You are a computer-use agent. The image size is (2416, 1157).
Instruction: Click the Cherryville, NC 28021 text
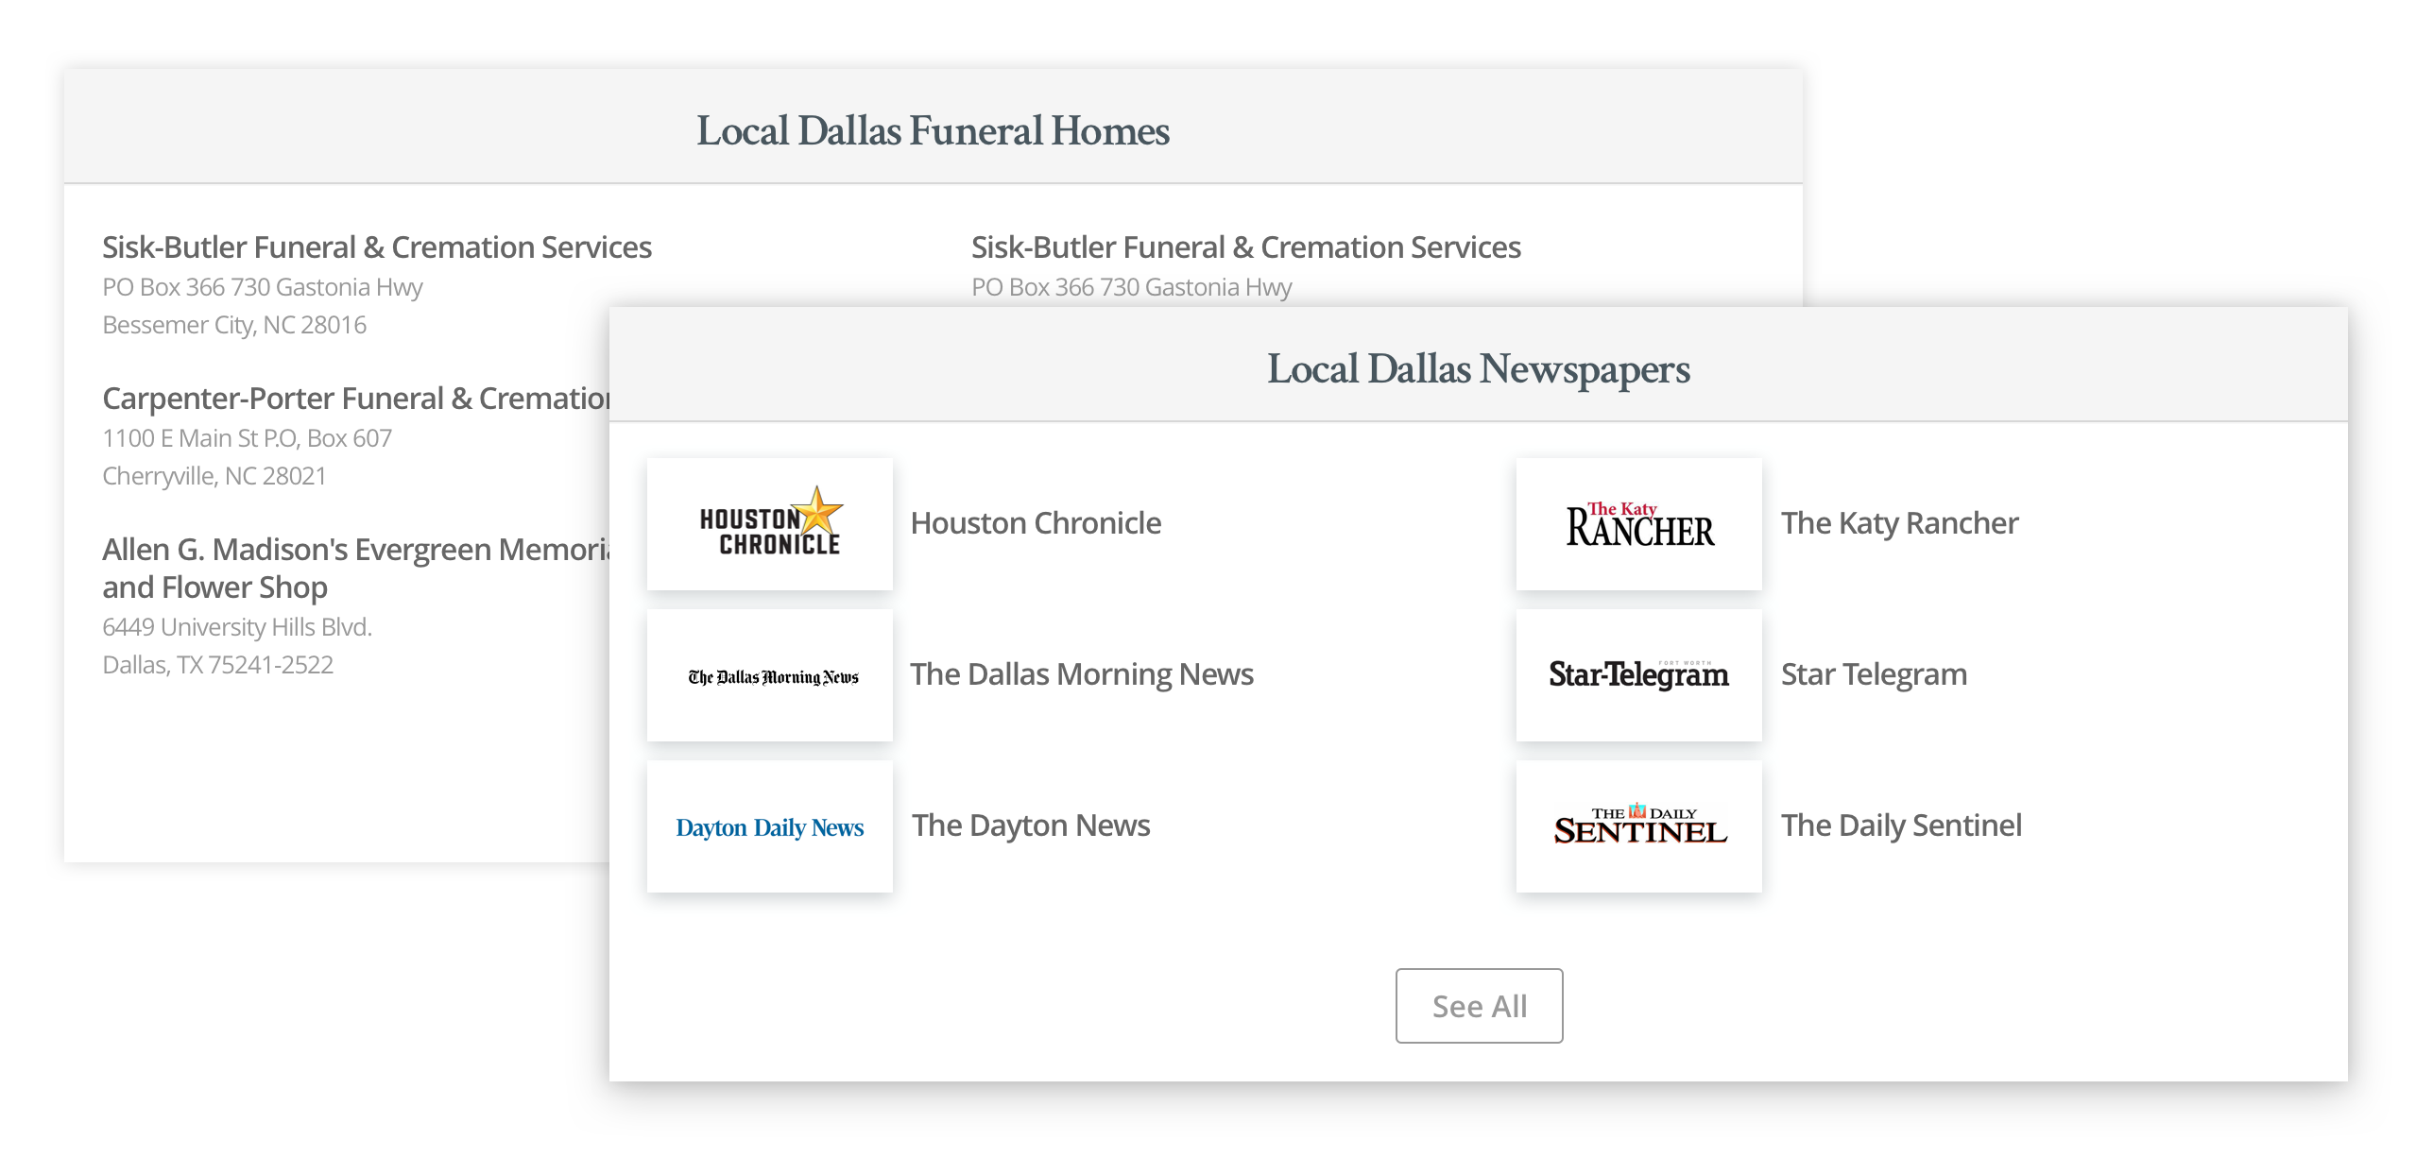[214, 476]
